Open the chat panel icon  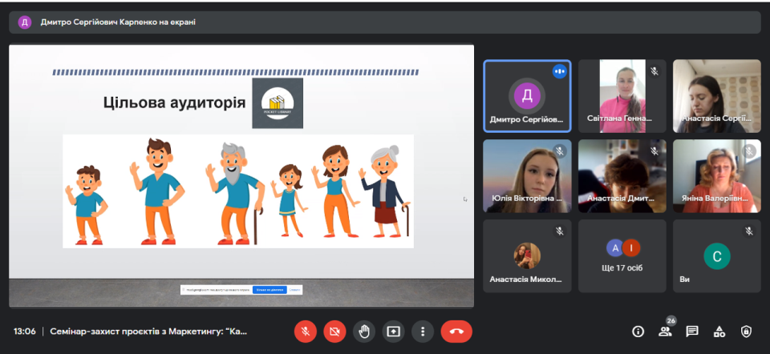pos(692,332)
